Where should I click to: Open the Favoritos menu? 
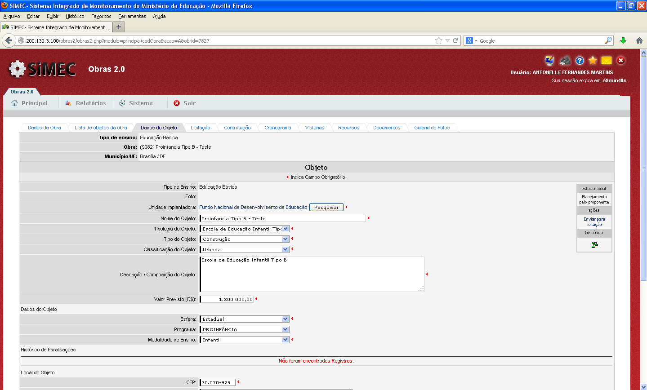pos(101,16)
